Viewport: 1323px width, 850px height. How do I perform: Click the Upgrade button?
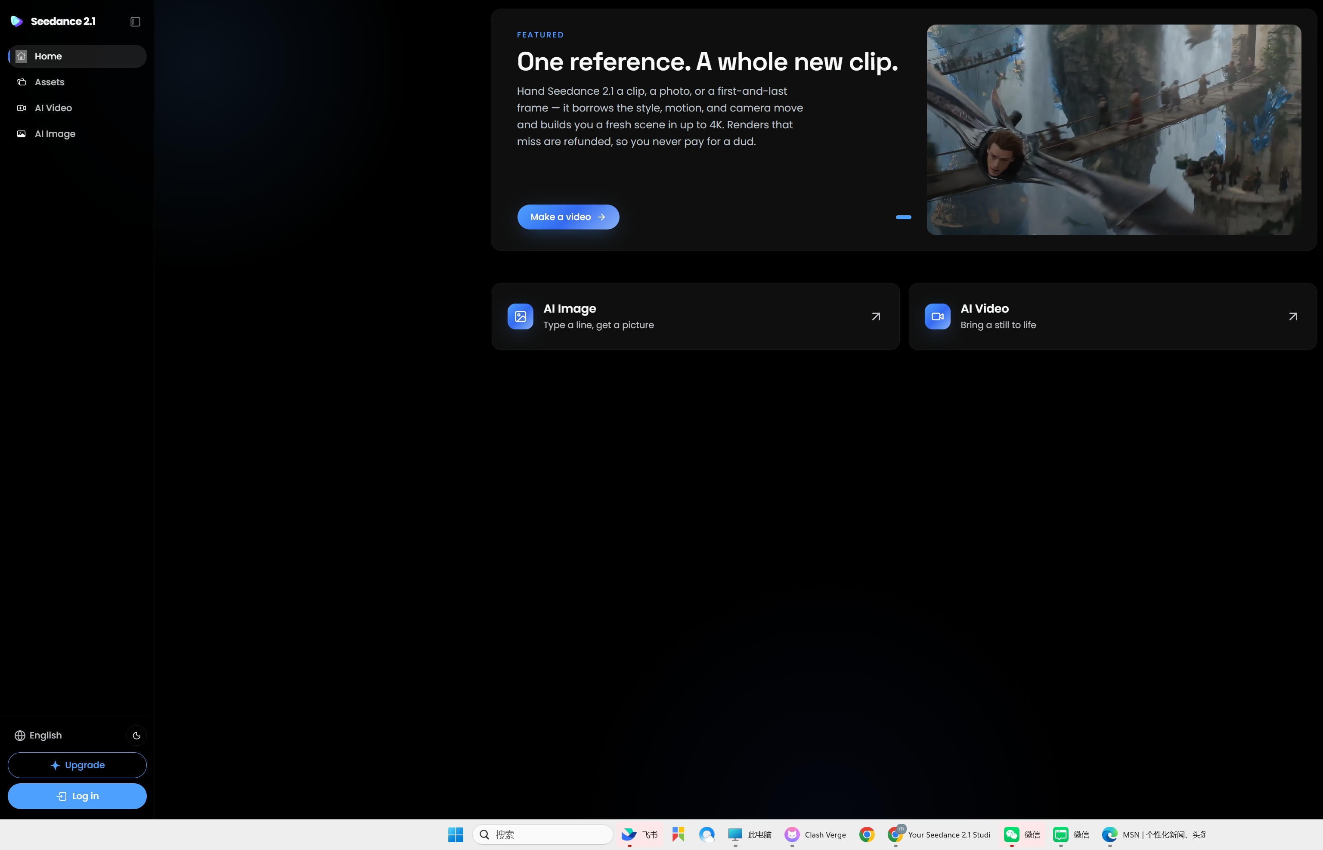click(x=77, y=765)
